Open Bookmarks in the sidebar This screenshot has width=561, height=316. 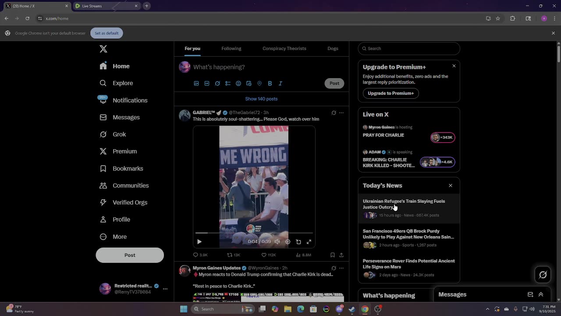point(121,169)
